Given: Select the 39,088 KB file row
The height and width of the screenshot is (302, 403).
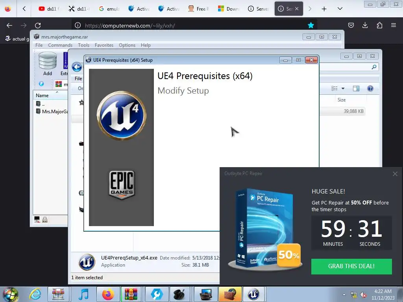Looking at the screenshot, I should tap(342, 111).
